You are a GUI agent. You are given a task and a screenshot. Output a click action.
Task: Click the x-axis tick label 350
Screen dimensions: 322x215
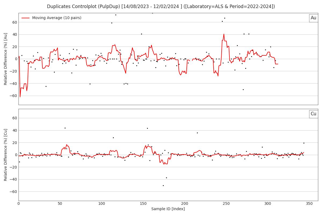coord(309,204)
